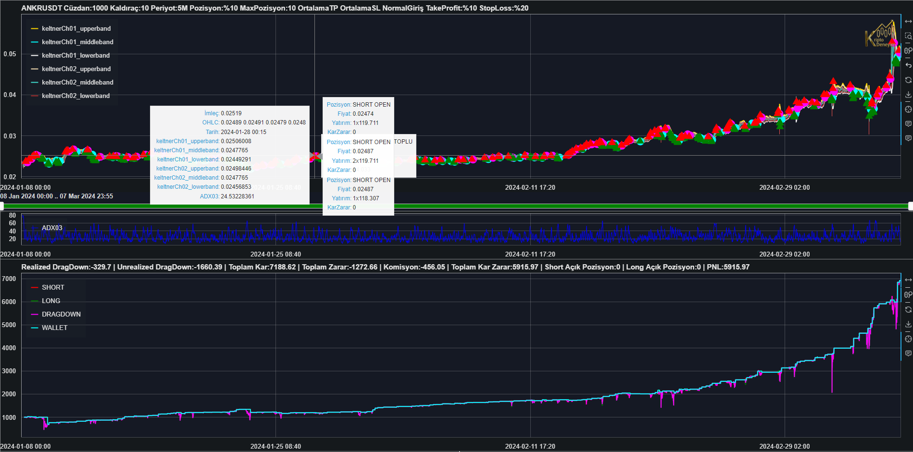Toggle ADX03 indicator legend entry

coord(51,228)
